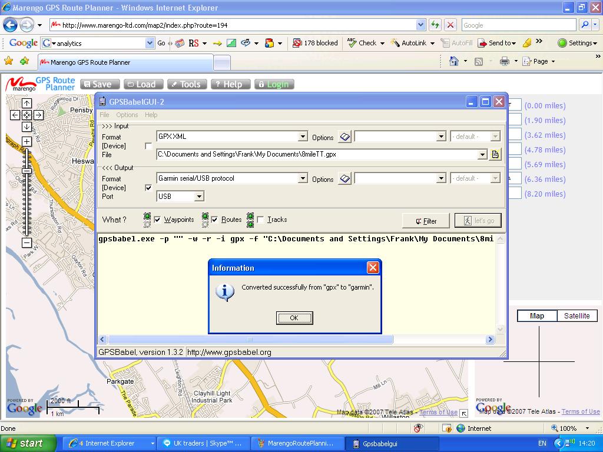603x452 pixels.
Task: Click the map zoom out minus button
Action: [26, 242]
